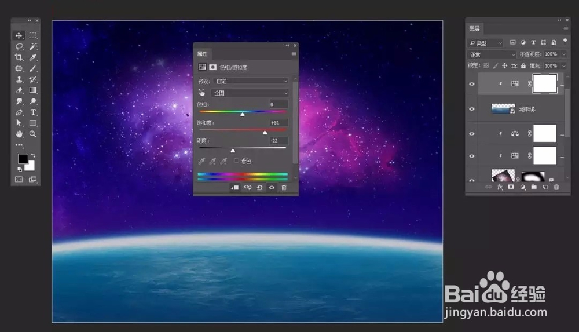Viewport: 579px width, 332px height.
Task: Create new fill or adjustment layer
Action: click(x=523, y=187)
